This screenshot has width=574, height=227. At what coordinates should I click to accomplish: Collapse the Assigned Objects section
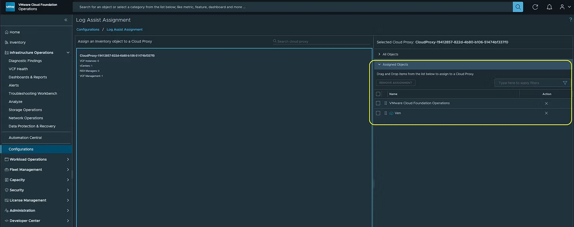click(x=395, y=65)
